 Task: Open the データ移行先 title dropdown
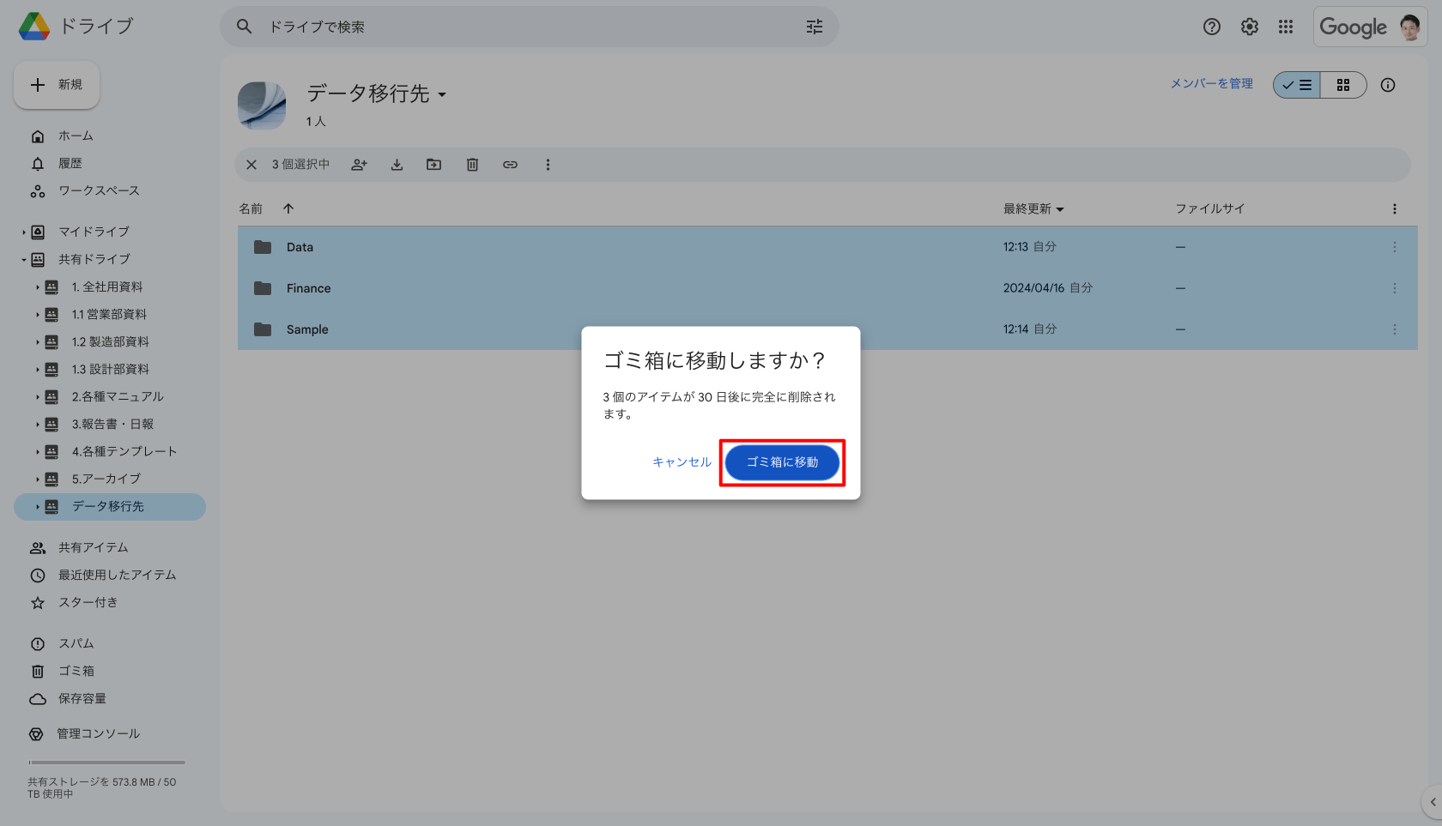[x=442, y=94]
